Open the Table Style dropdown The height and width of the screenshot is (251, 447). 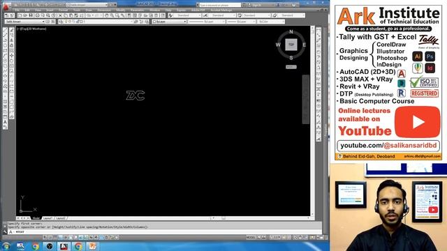pos(256,15)
